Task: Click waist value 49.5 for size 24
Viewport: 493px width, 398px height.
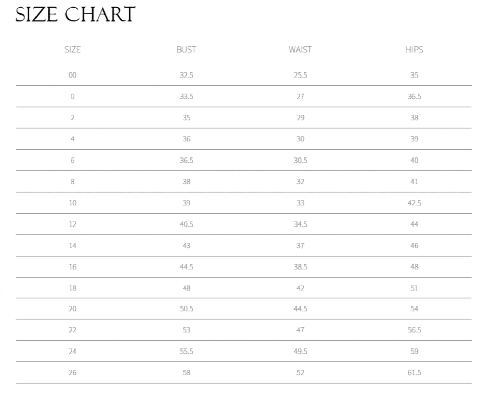Action: (x=300, y=351)
